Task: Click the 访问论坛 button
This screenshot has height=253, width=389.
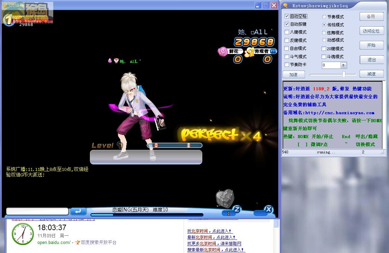Action: coord(371,31)
